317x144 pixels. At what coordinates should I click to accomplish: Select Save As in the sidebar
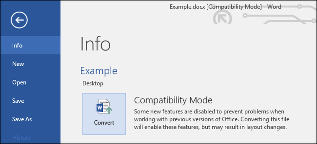(30, 119)
